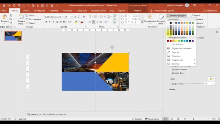
Task: Open the Текстура submenu
Action: pos(181,64)
